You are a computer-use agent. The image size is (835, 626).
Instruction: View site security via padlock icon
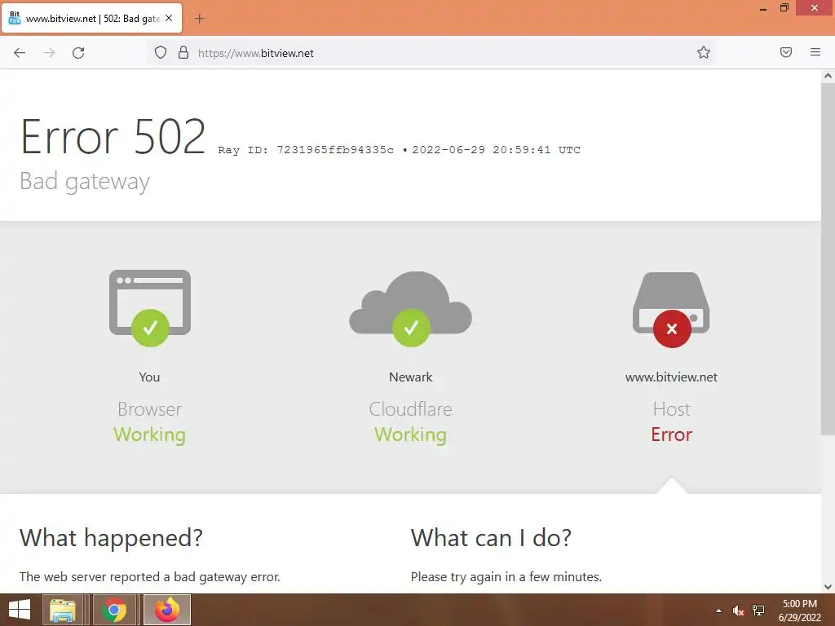tap(183, 53)
